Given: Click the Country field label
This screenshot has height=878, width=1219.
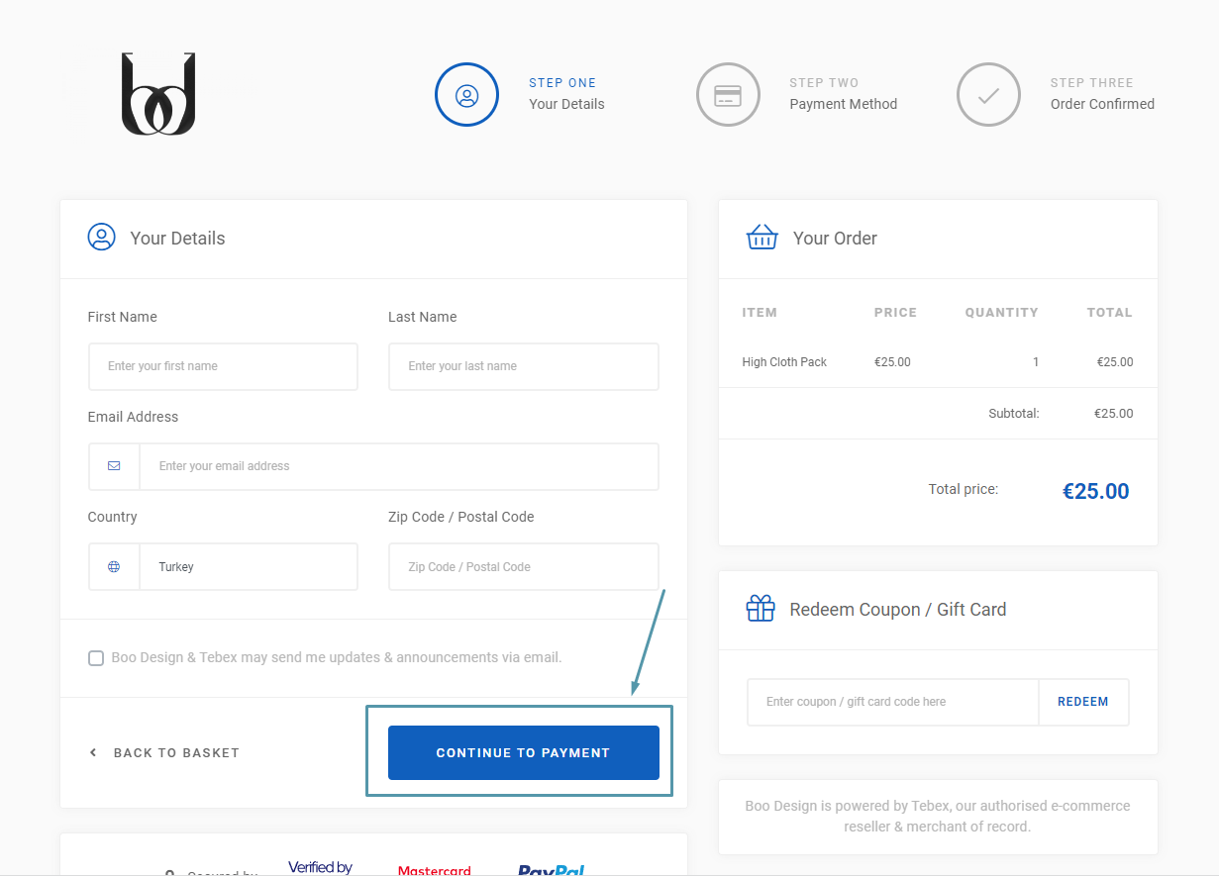Looking at the screenshot, I should [x=112, y=517].
